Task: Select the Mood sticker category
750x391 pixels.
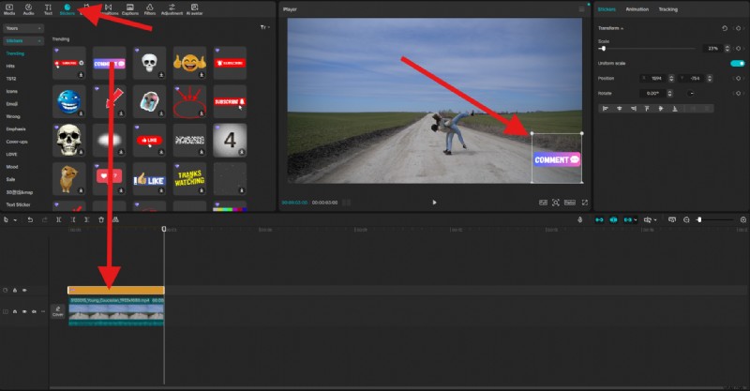Action: coord(12,167)
